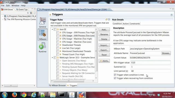Switch to the Action tab

[x=126, y=24]
